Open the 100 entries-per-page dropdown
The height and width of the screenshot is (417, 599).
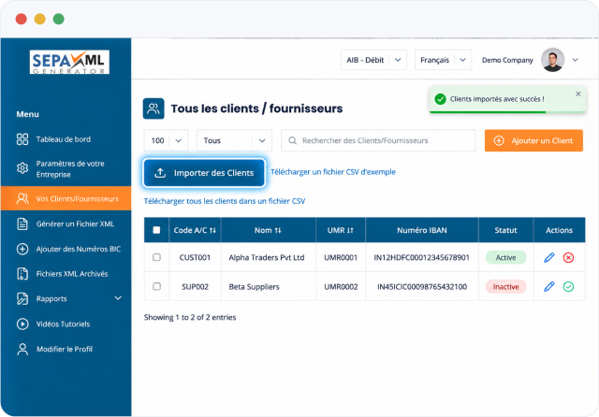click(166, 141)
